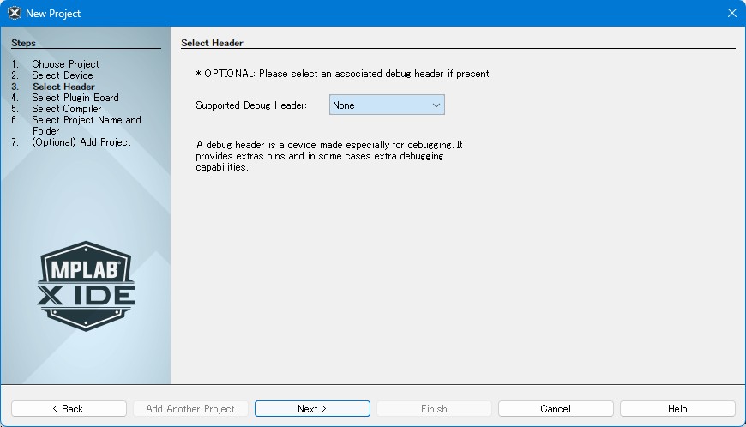Viewport: 746px width, 427px height.
Task: Expand the Supported Debug Header dropdown arrow
Action: [436, 105]
